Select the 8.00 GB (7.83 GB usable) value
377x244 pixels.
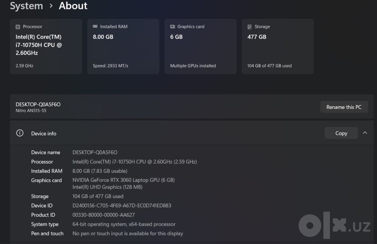pos(100,171)
